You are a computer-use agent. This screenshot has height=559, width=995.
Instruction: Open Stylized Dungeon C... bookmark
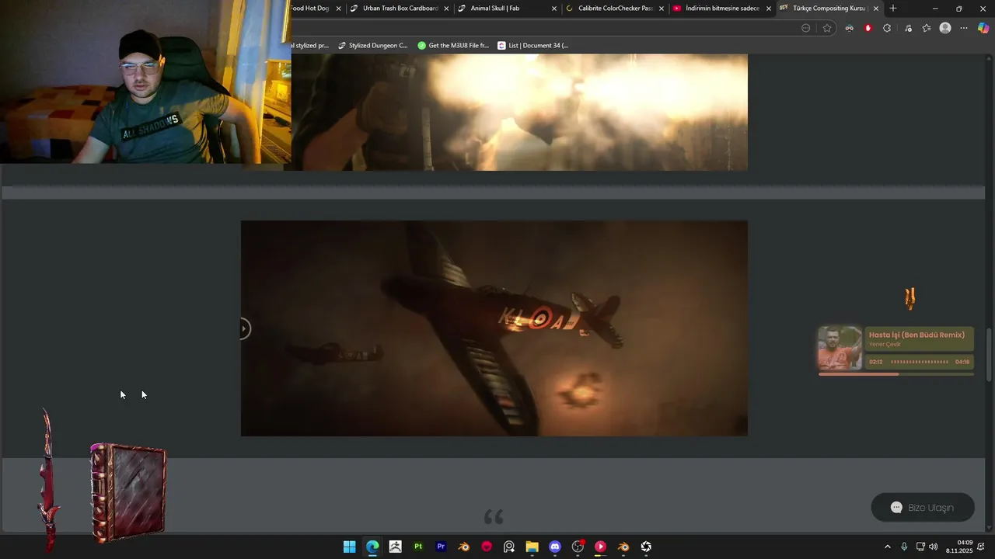click(x=373, y=46)
